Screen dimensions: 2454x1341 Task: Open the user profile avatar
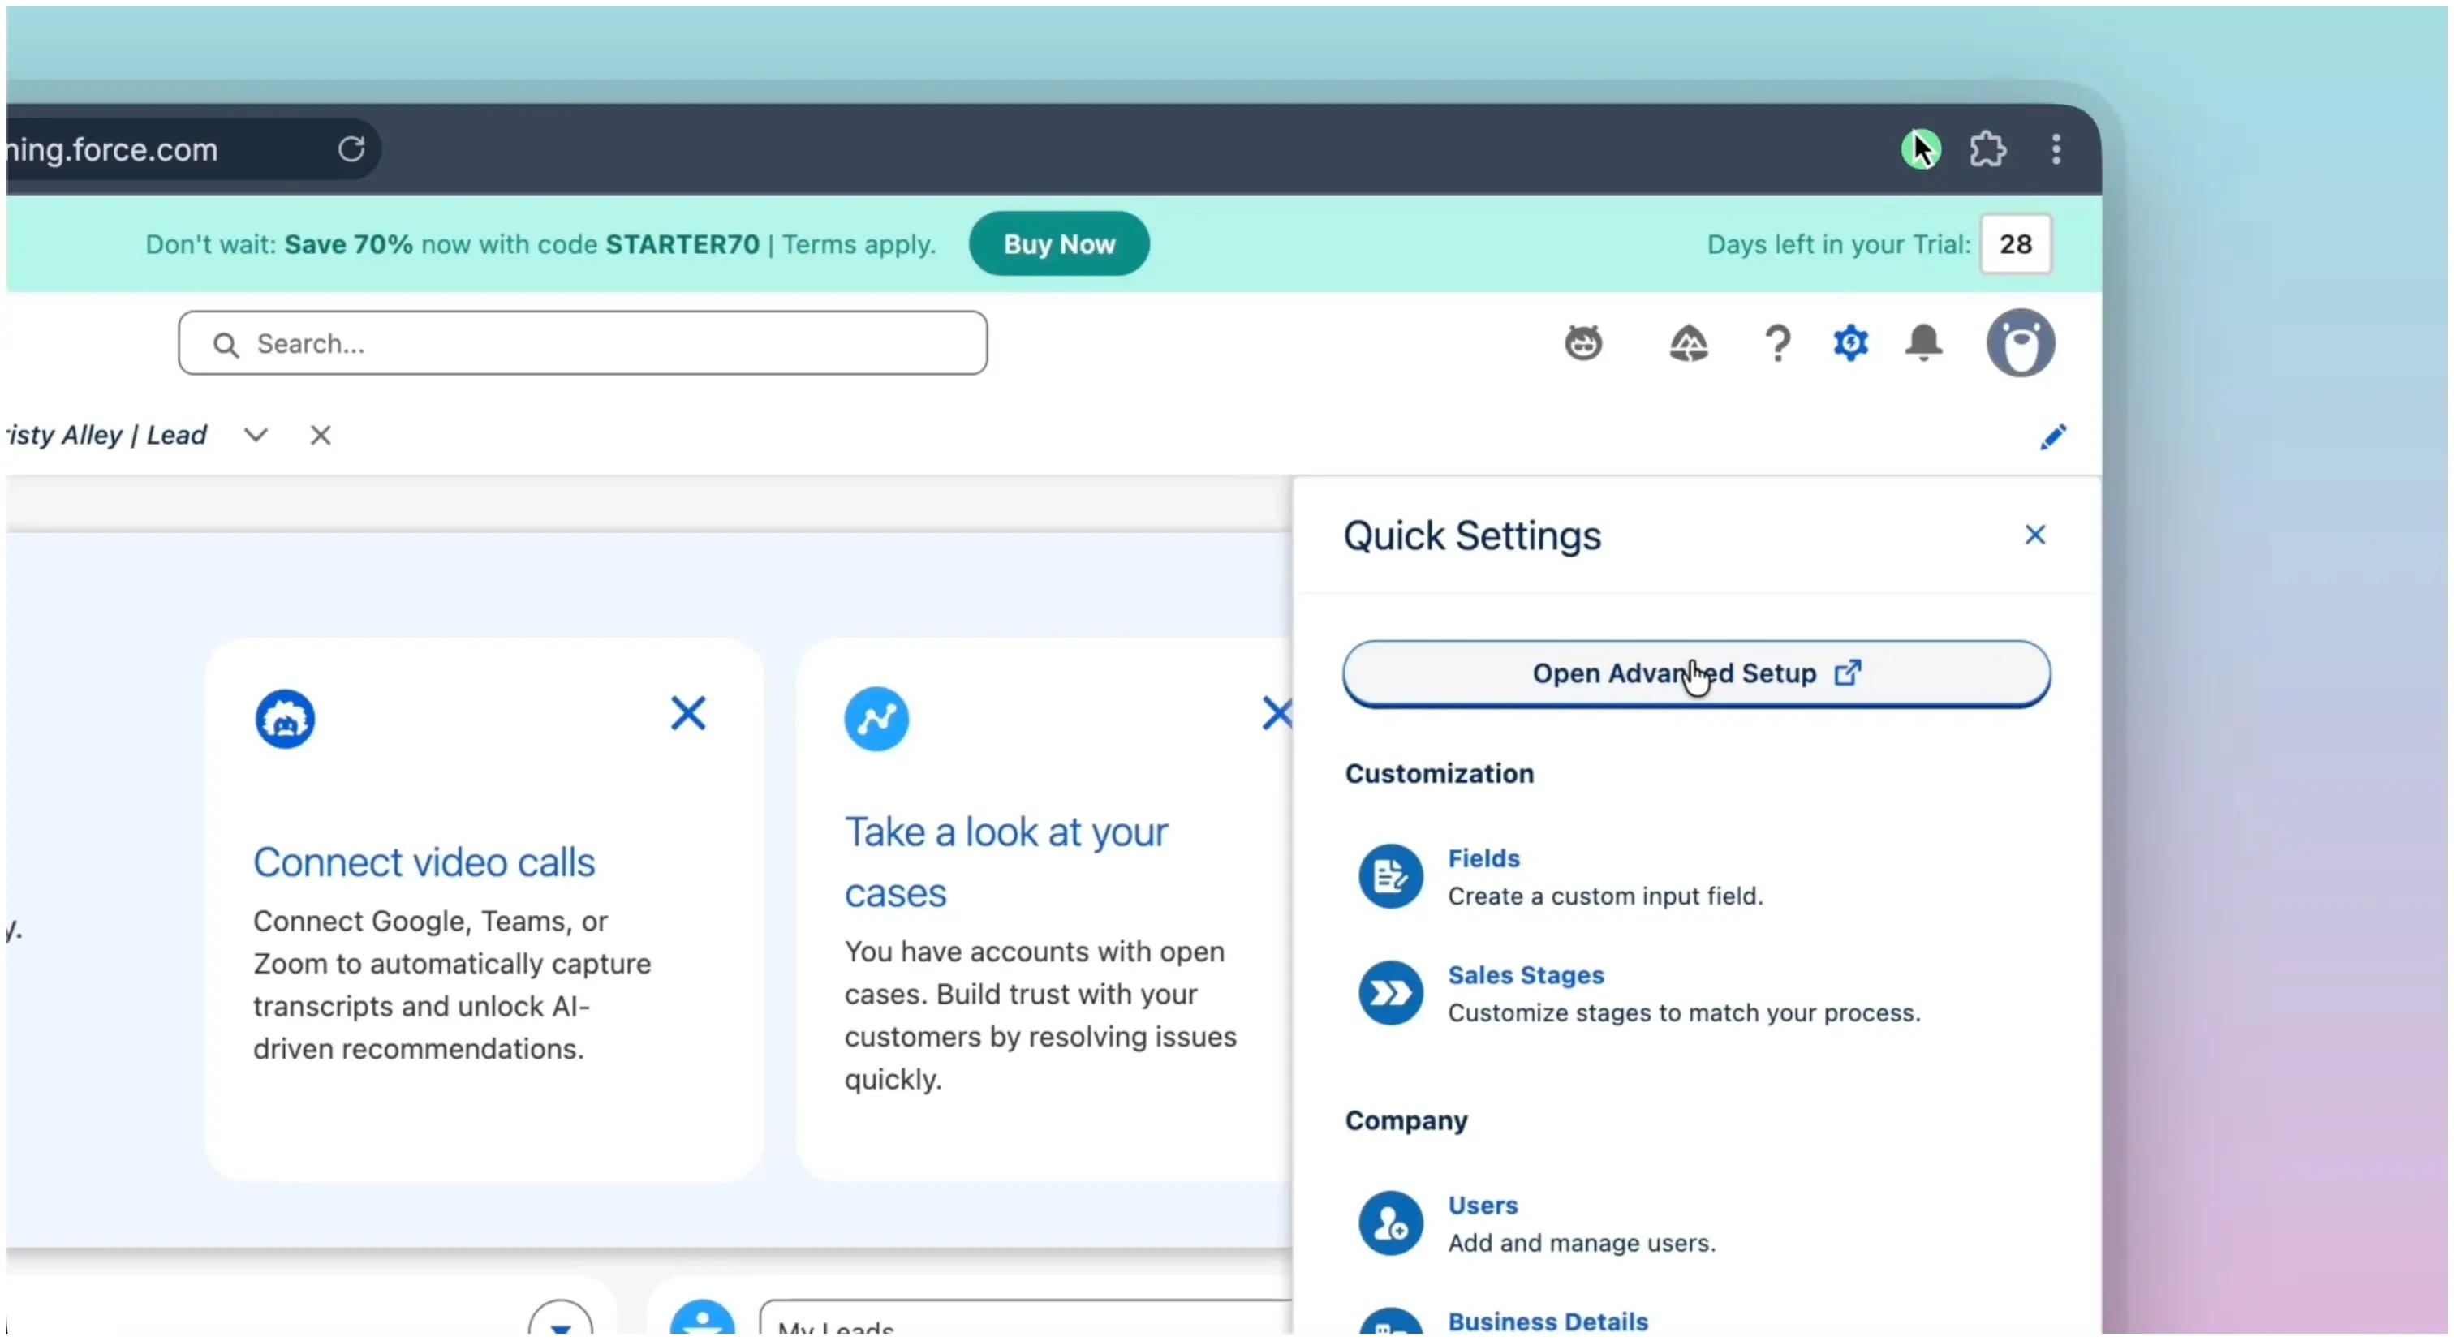pyautogui.click(x=2020, y=343)
